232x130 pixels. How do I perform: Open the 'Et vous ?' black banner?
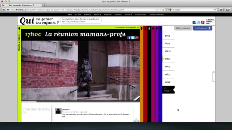tap(168, 90)
